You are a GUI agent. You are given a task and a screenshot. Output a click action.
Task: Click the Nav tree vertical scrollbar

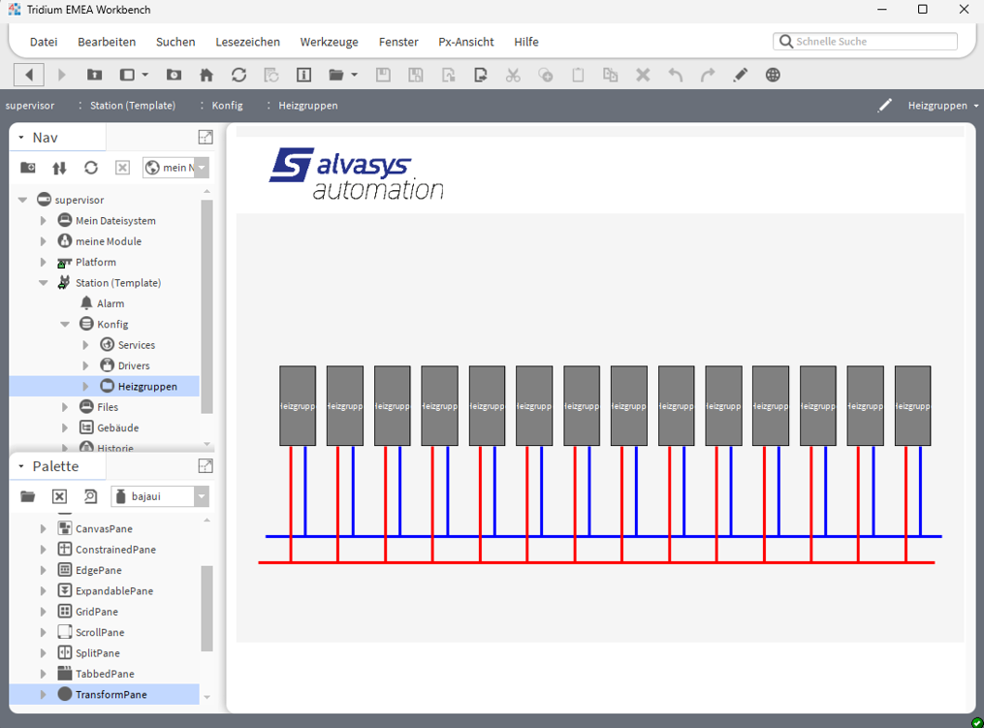click(206, 306)
